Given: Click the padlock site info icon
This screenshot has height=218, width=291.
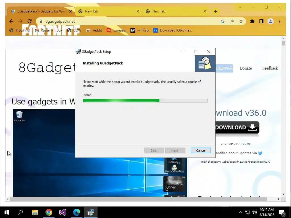Looking at the screenshot, I should tap(41, 21).
